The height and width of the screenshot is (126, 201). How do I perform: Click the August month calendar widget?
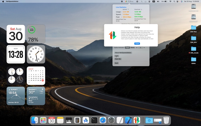pos(36,76)
